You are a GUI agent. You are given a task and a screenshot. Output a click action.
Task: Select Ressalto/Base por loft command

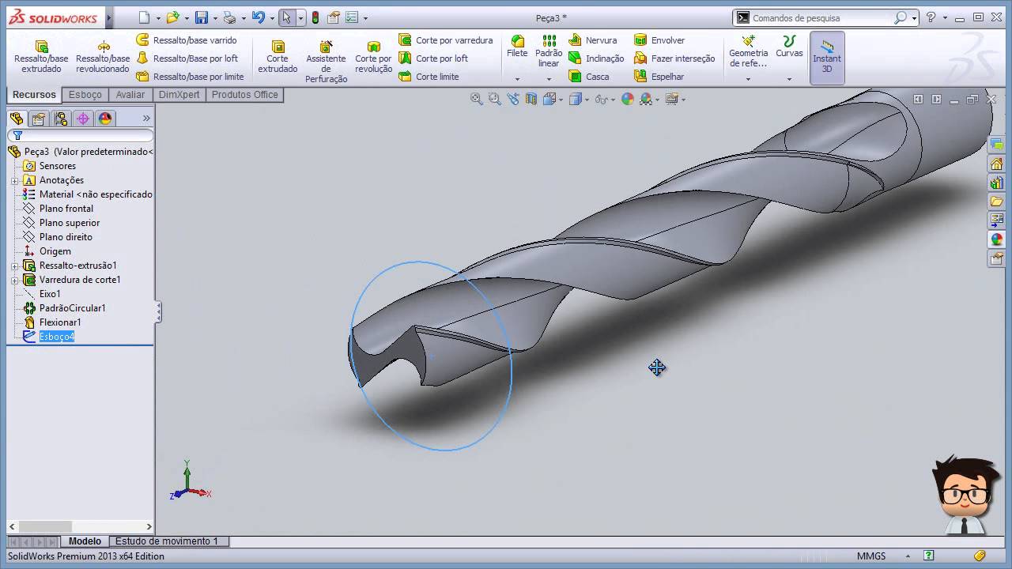187,58
